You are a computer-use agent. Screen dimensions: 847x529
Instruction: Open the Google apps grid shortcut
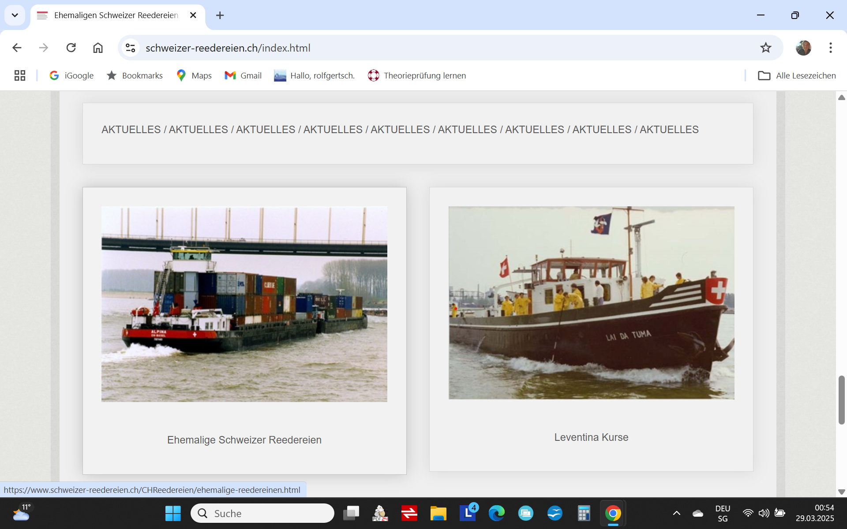coord(20,75)
